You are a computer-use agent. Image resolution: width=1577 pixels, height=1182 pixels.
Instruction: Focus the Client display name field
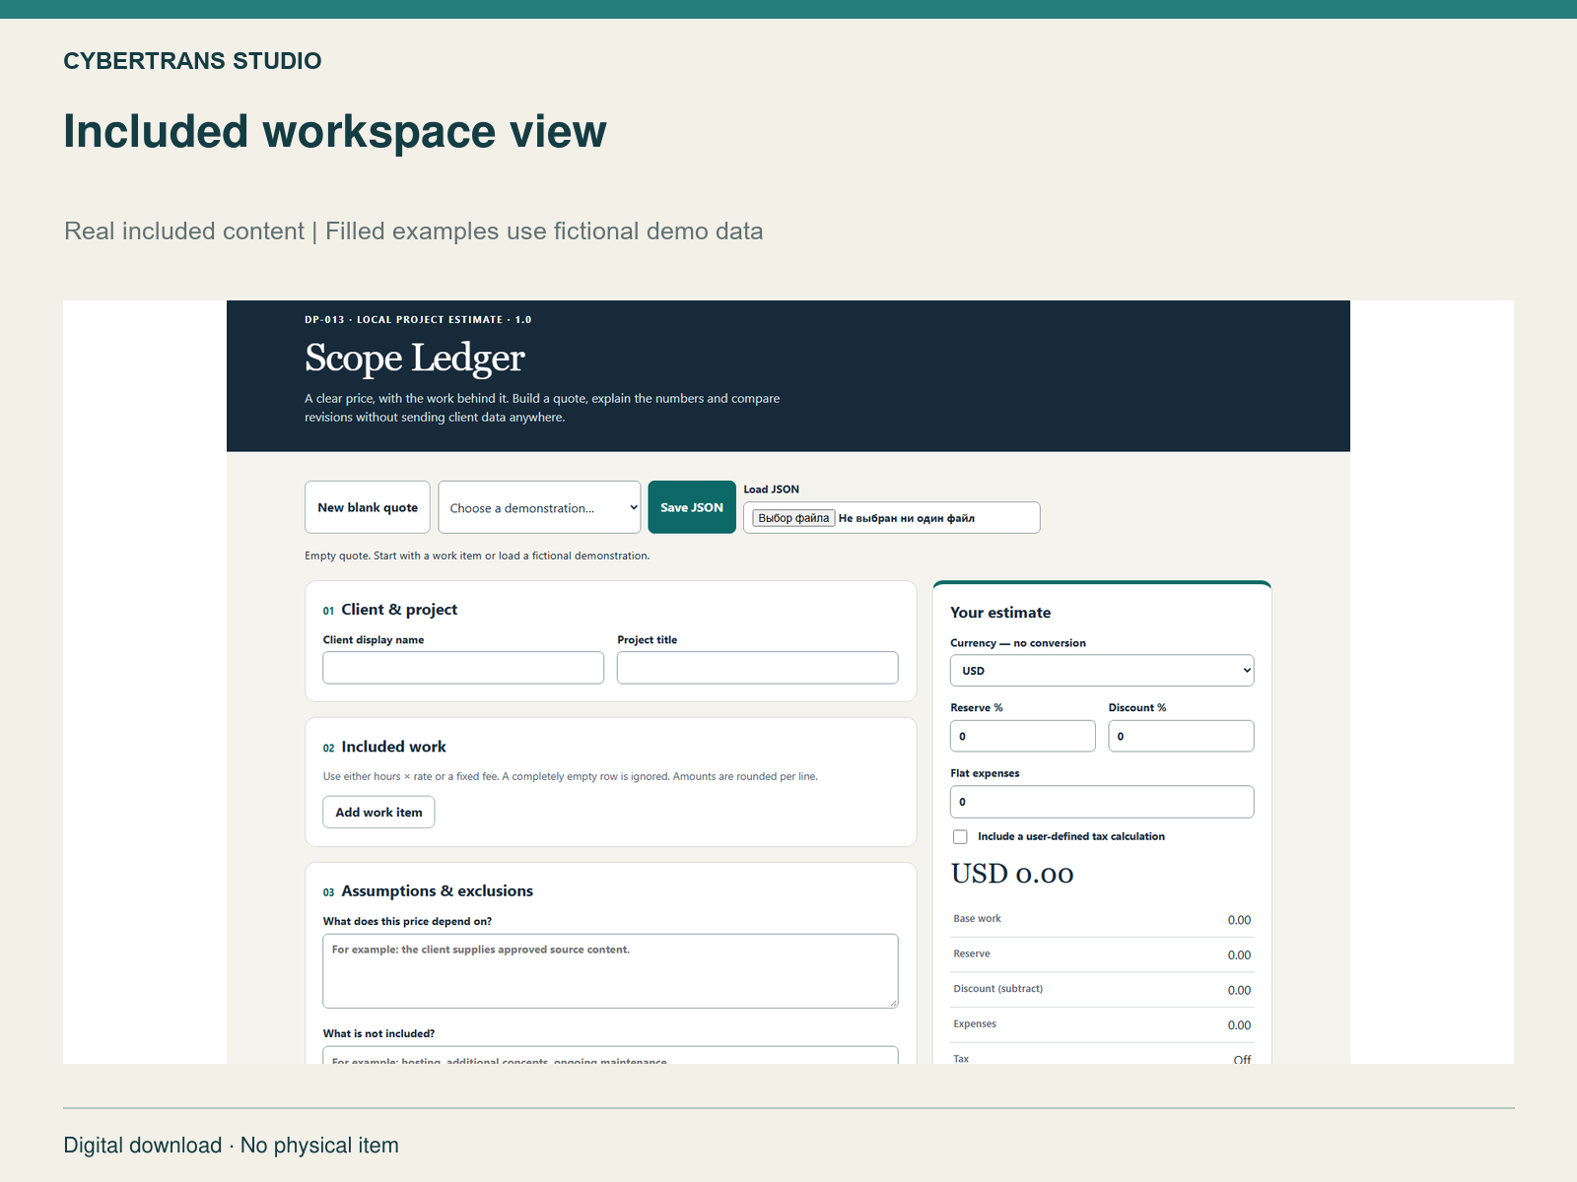click(463, 668)
